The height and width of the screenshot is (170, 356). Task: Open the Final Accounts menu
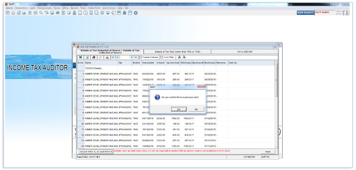pyautogui.click(x=44, y=8)
